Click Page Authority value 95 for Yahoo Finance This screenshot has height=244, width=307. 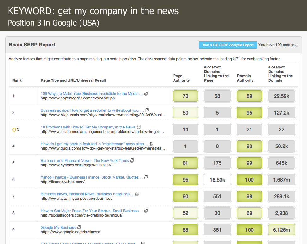click(186, 180)
